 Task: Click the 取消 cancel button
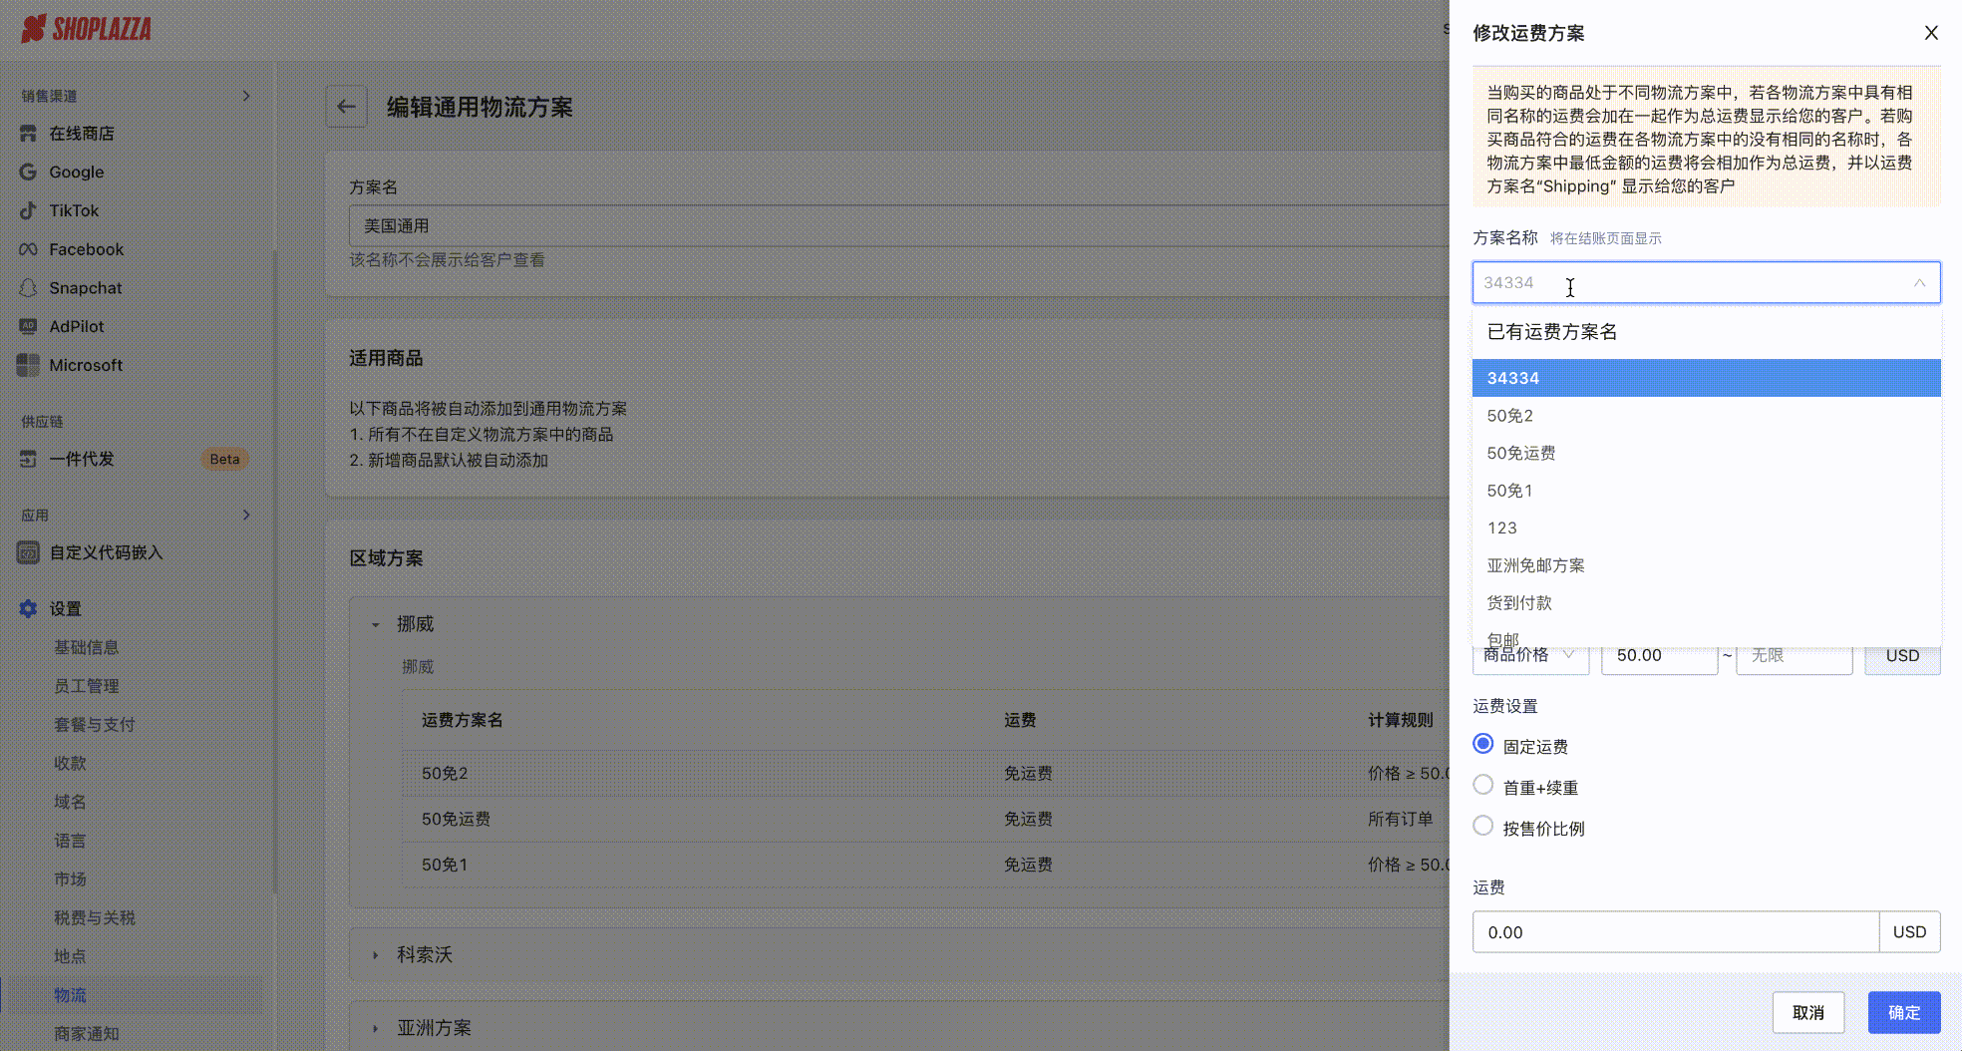tap(1807, 1012)
